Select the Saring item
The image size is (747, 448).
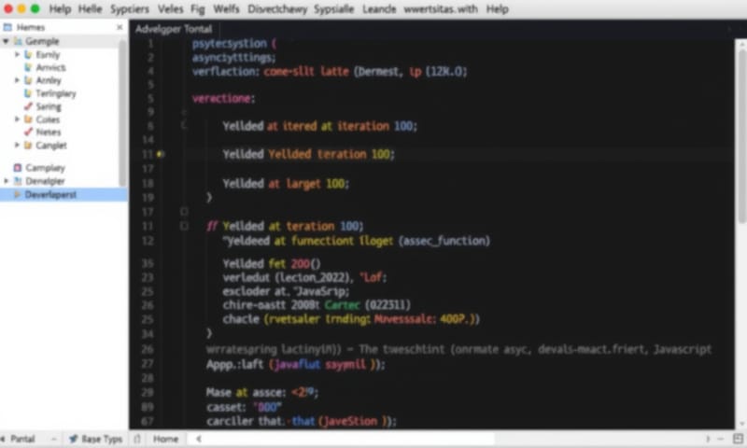coord(49,106)
